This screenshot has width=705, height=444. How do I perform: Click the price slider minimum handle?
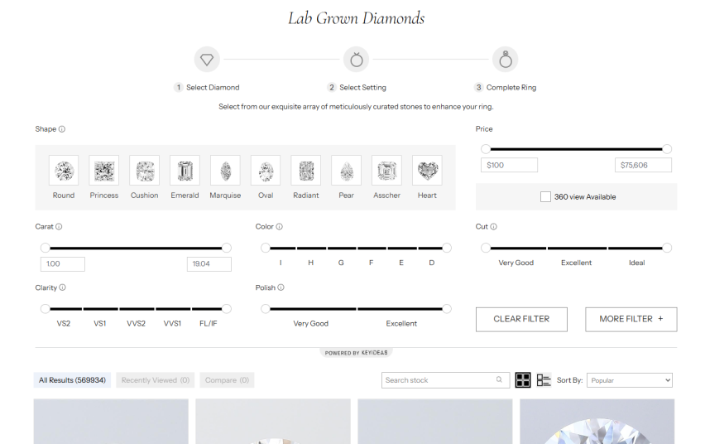tap(486, 149)
